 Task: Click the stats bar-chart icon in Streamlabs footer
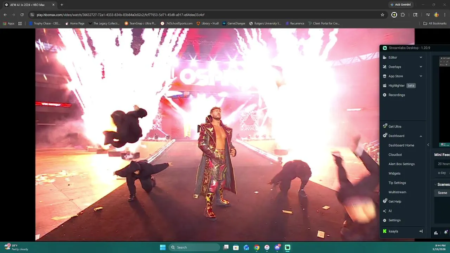click(x=436, y=233)
